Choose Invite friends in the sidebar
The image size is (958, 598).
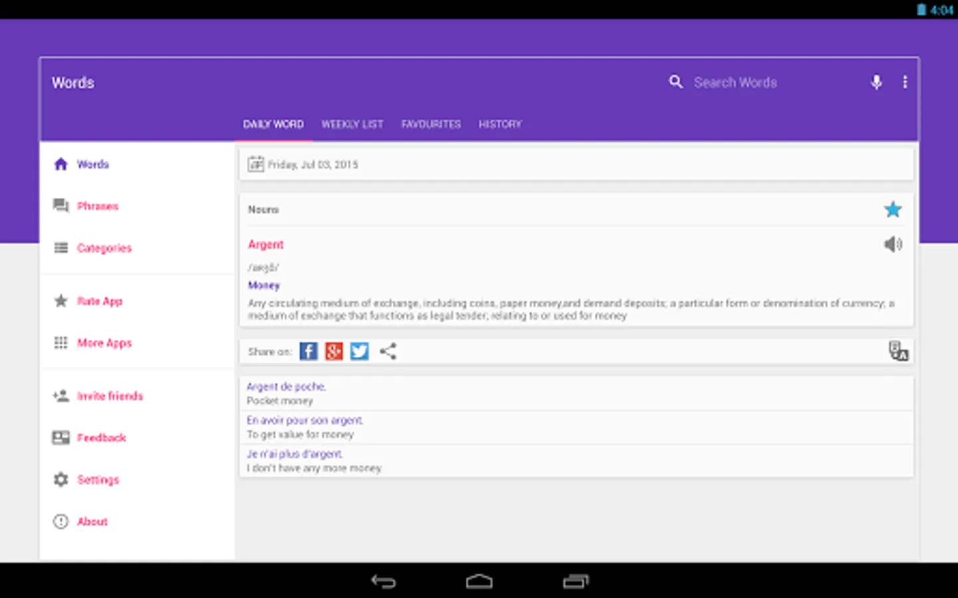(x=110, y=396)
